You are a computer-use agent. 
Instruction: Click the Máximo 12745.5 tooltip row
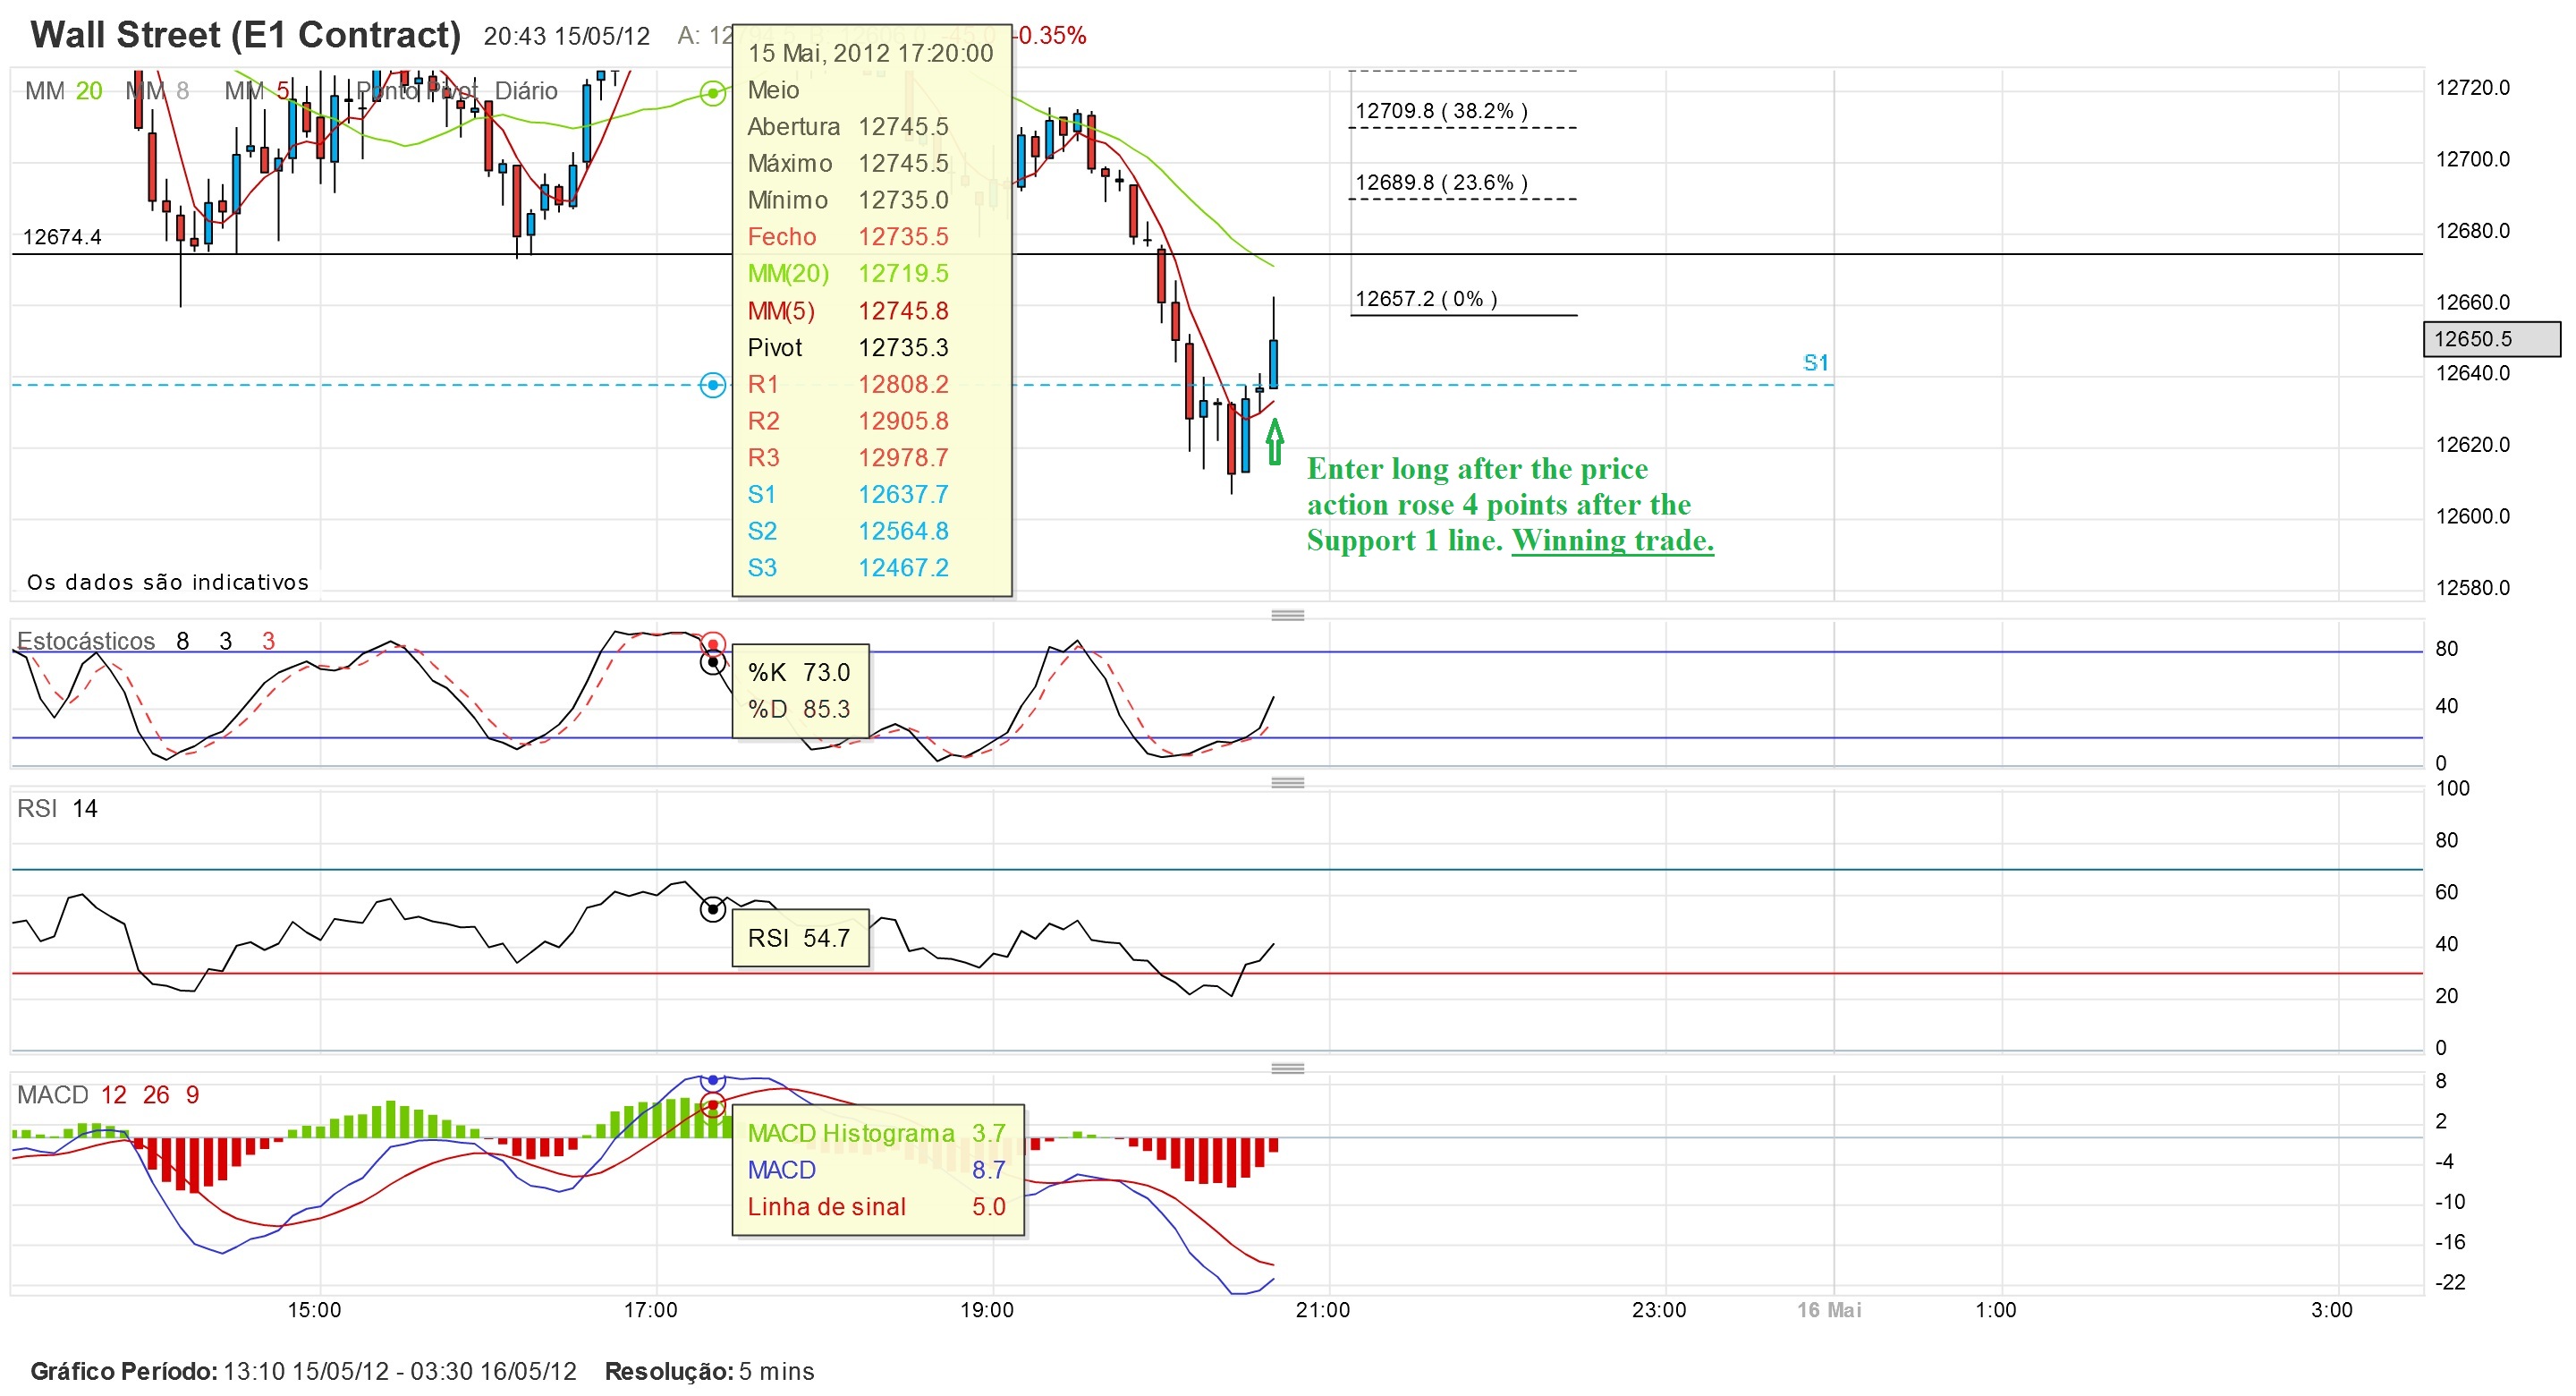tap(848, 163)
